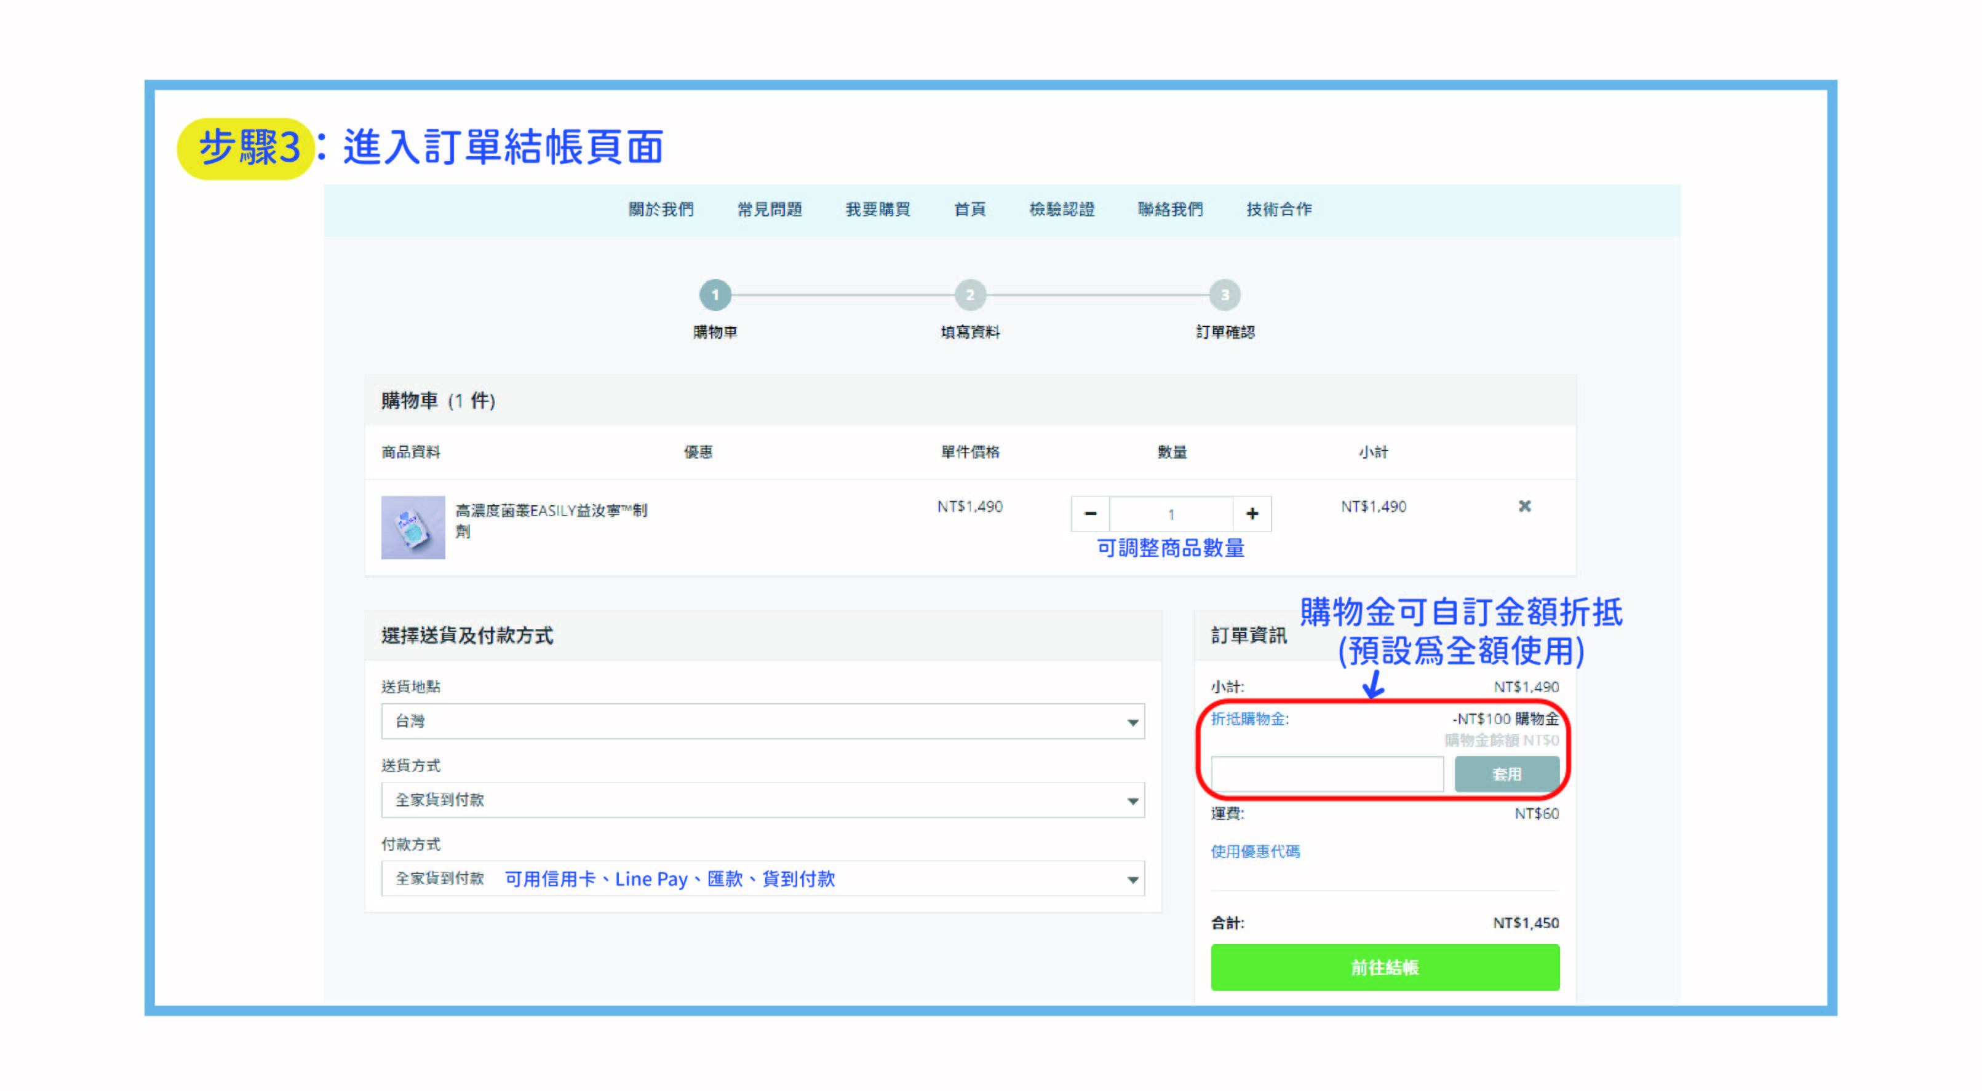Viewport: 1982px width, 1091px height.
Task: Remove item with the X icon
Action: click(1524, 506)
